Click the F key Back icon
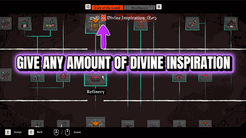The height and width of the screenshot is (138, 246). pyautogui.click(x=31, y=132)
